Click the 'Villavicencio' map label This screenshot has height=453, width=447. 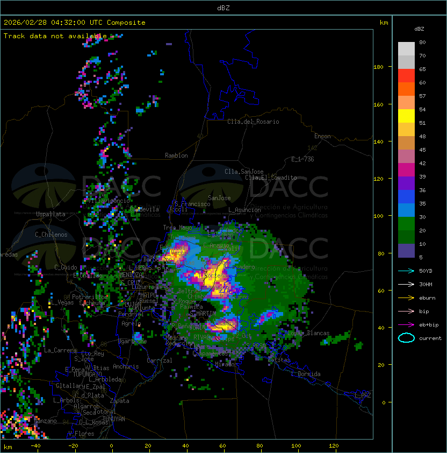tap(109, 201)
